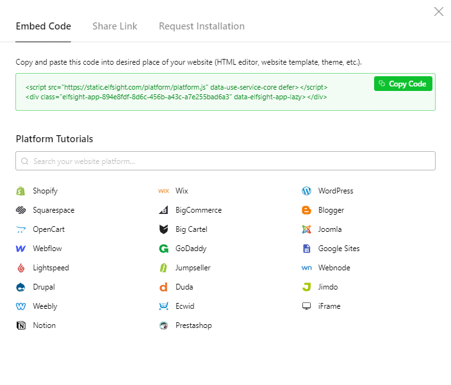Open the Big Cartel tutorial link
Viewport: 451px width, 385px height.
click(x=192, y=229)
